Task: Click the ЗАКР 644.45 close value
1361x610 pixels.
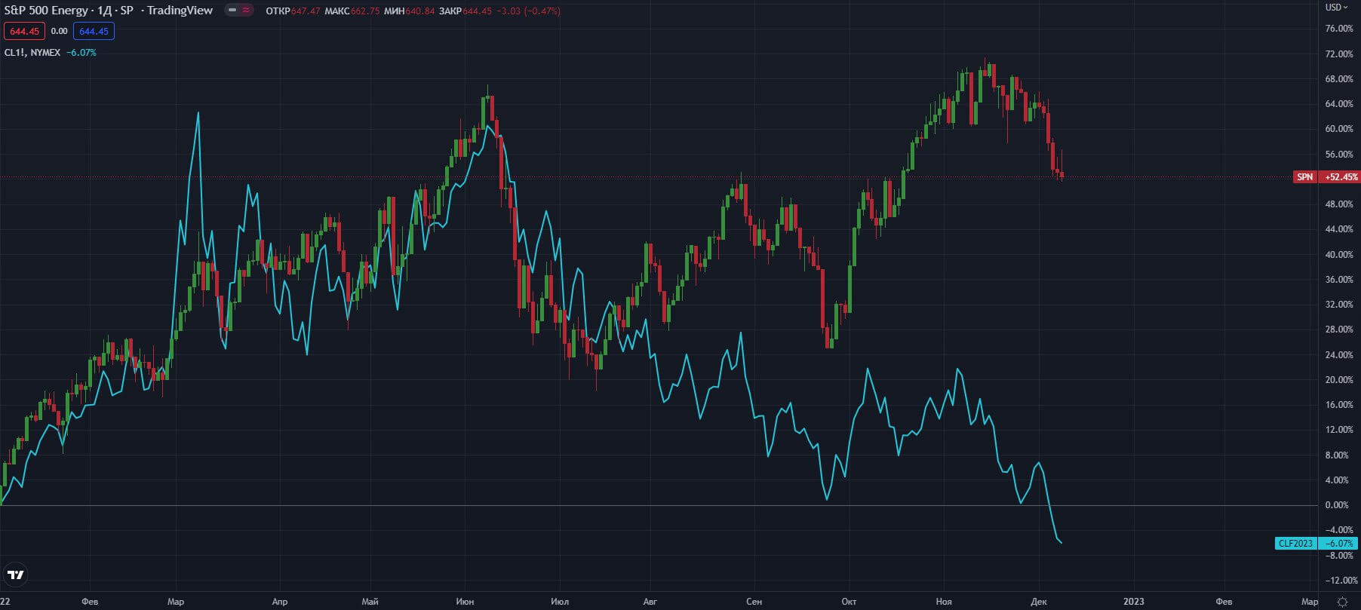Action: coord(465,11)
